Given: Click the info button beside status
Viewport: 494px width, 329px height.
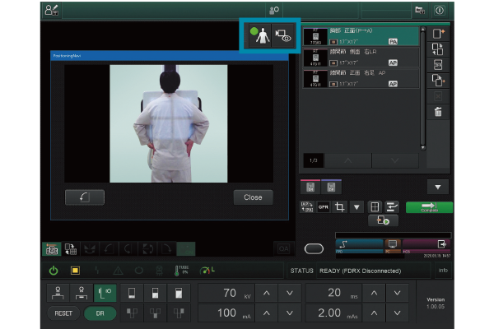Looking at the screenshot, I should coord(443,271).
